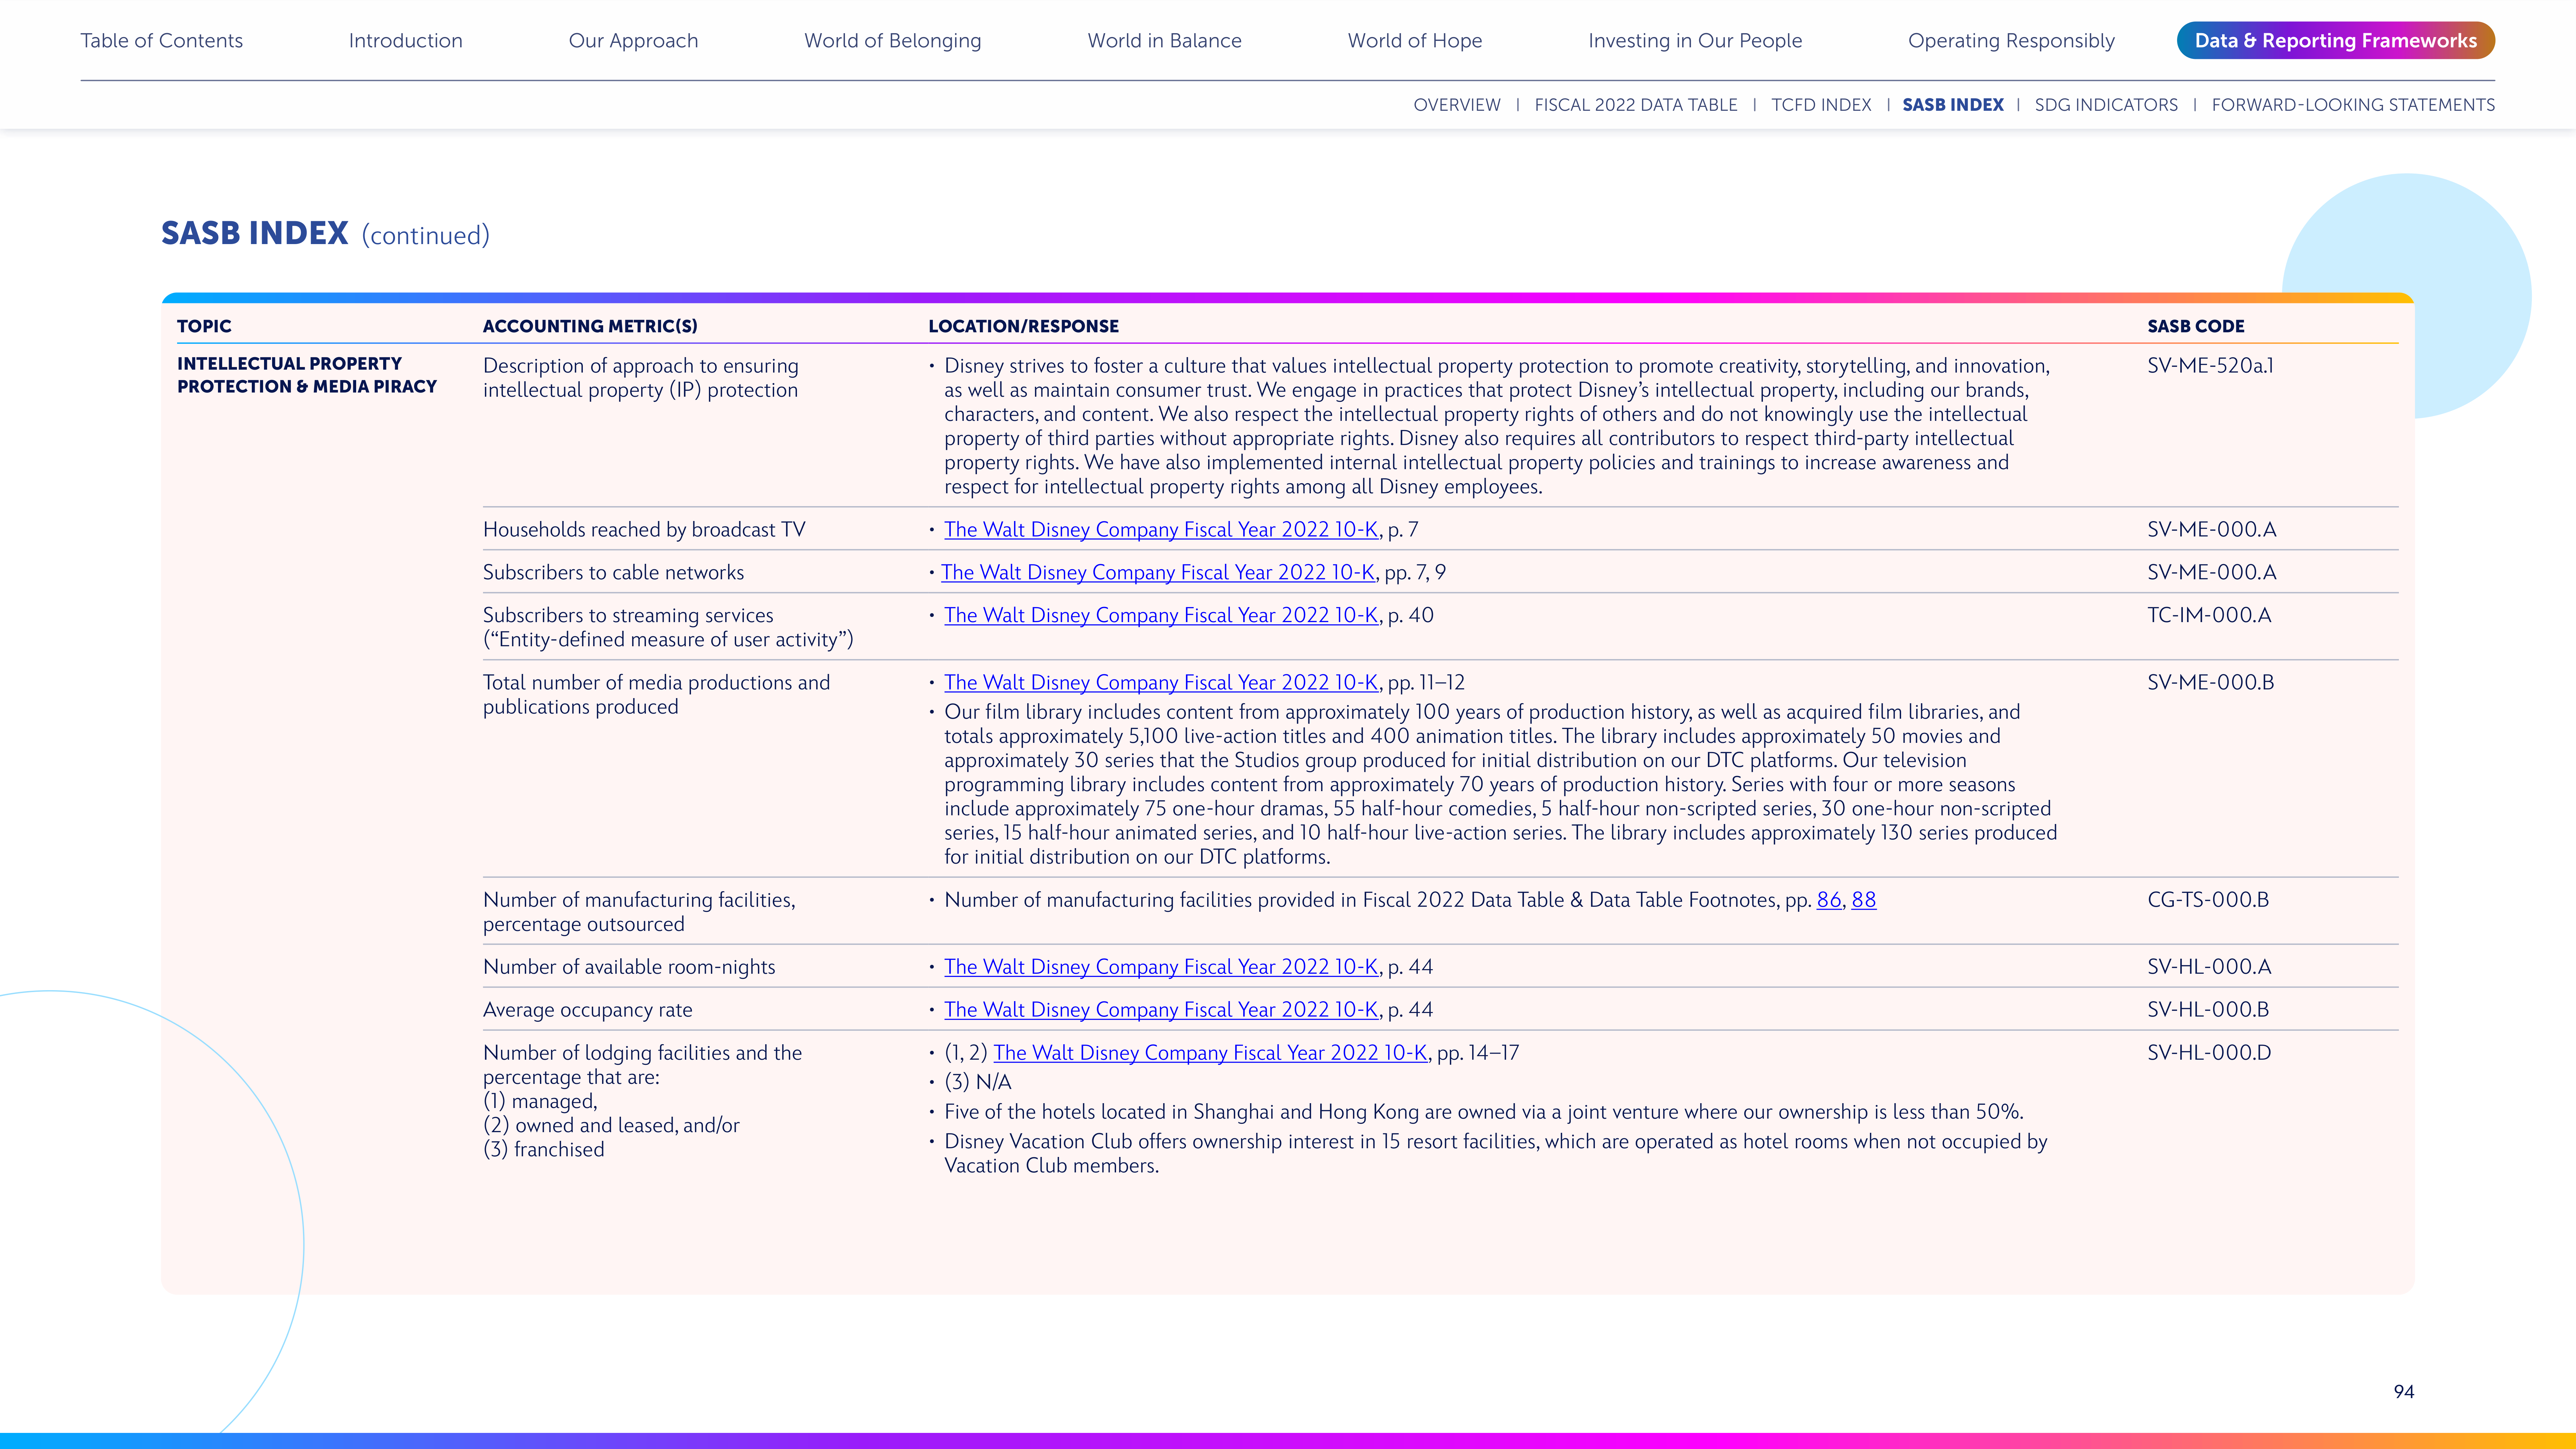
Task: Select the SV-ME-520a.1 SASB code
Action: point(2210,366)
